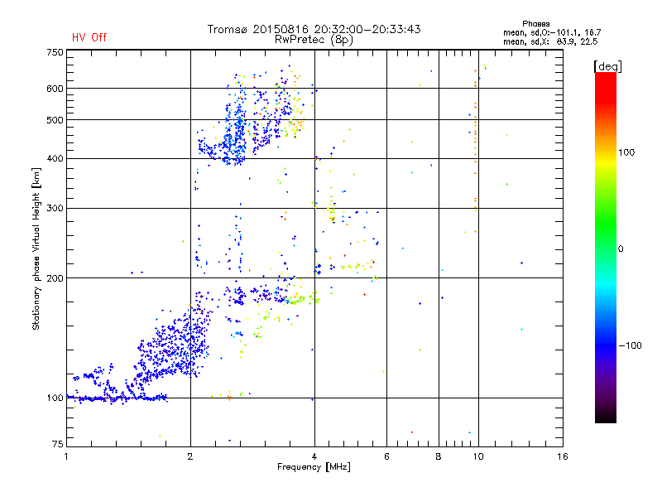Click the x-axis tick label '4'
The width and height of the screenshot is (662, 497).
click(x=314, y=456)
